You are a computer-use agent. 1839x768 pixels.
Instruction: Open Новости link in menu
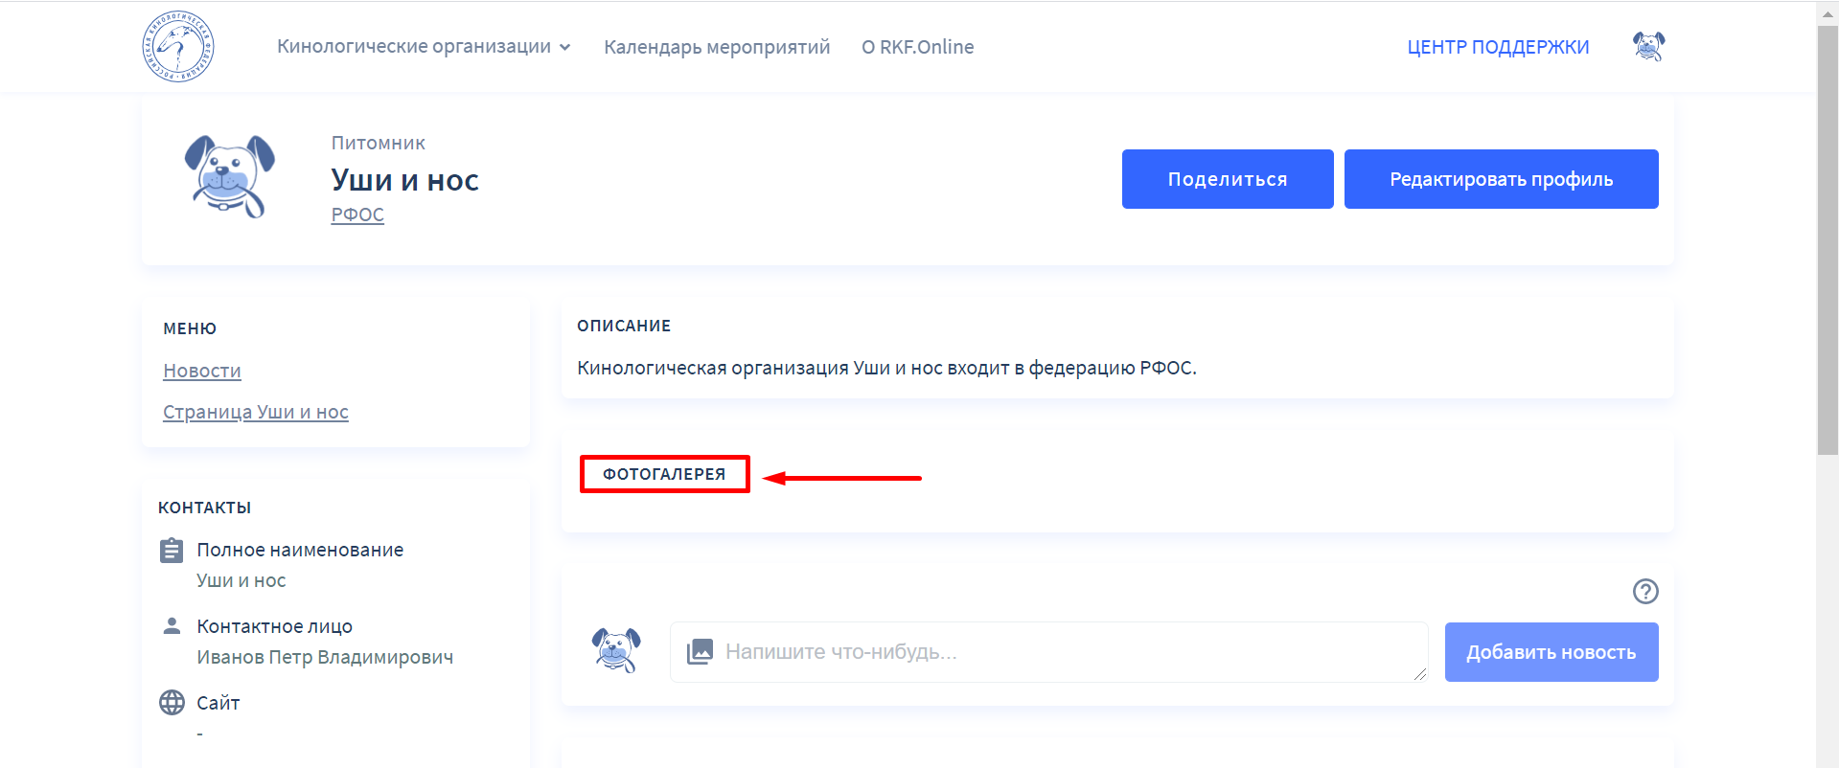[x=202, y=371]
